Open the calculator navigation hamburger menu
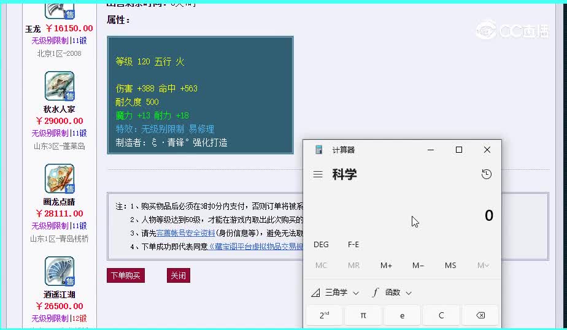567x330 pixels. coord(318,175)
